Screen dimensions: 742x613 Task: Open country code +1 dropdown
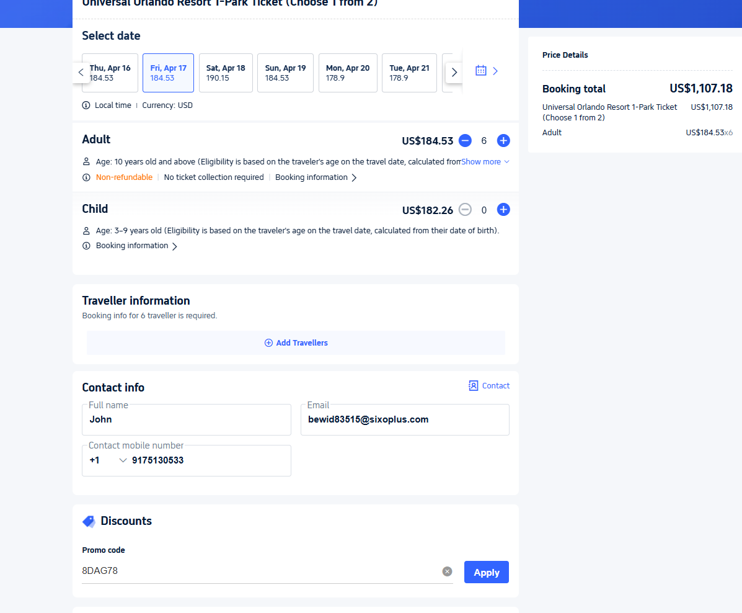(x=108, y=460)
